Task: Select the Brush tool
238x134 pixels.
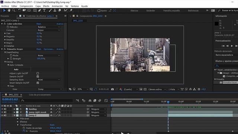Action: coord(50,10)
